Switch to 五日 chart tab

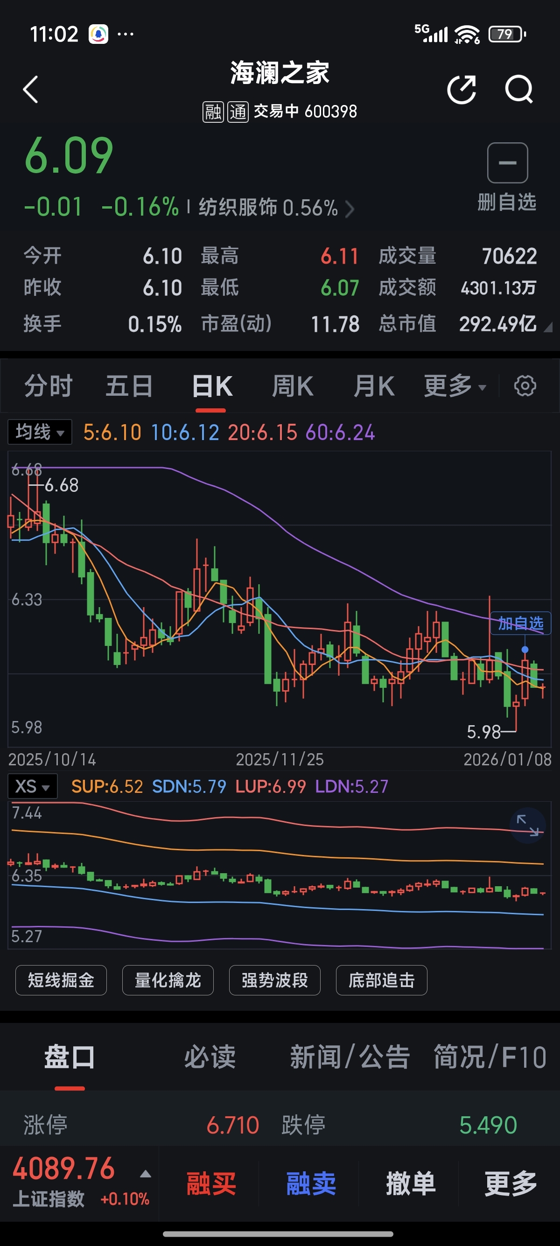[x=130, y=386]
